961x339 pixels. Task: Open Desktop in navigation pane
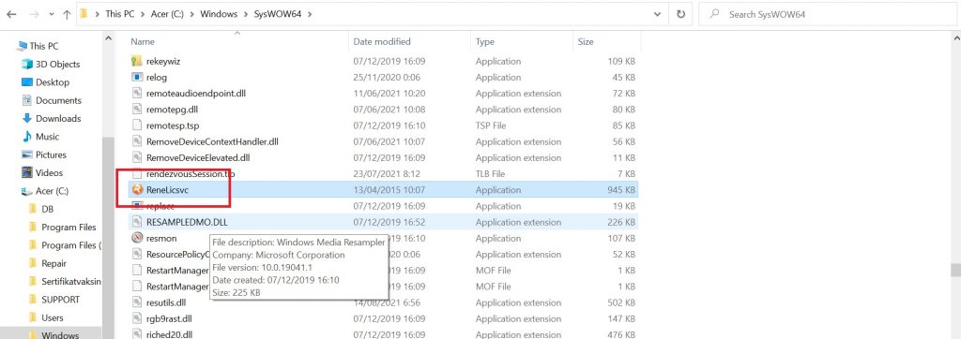[53, 82]
